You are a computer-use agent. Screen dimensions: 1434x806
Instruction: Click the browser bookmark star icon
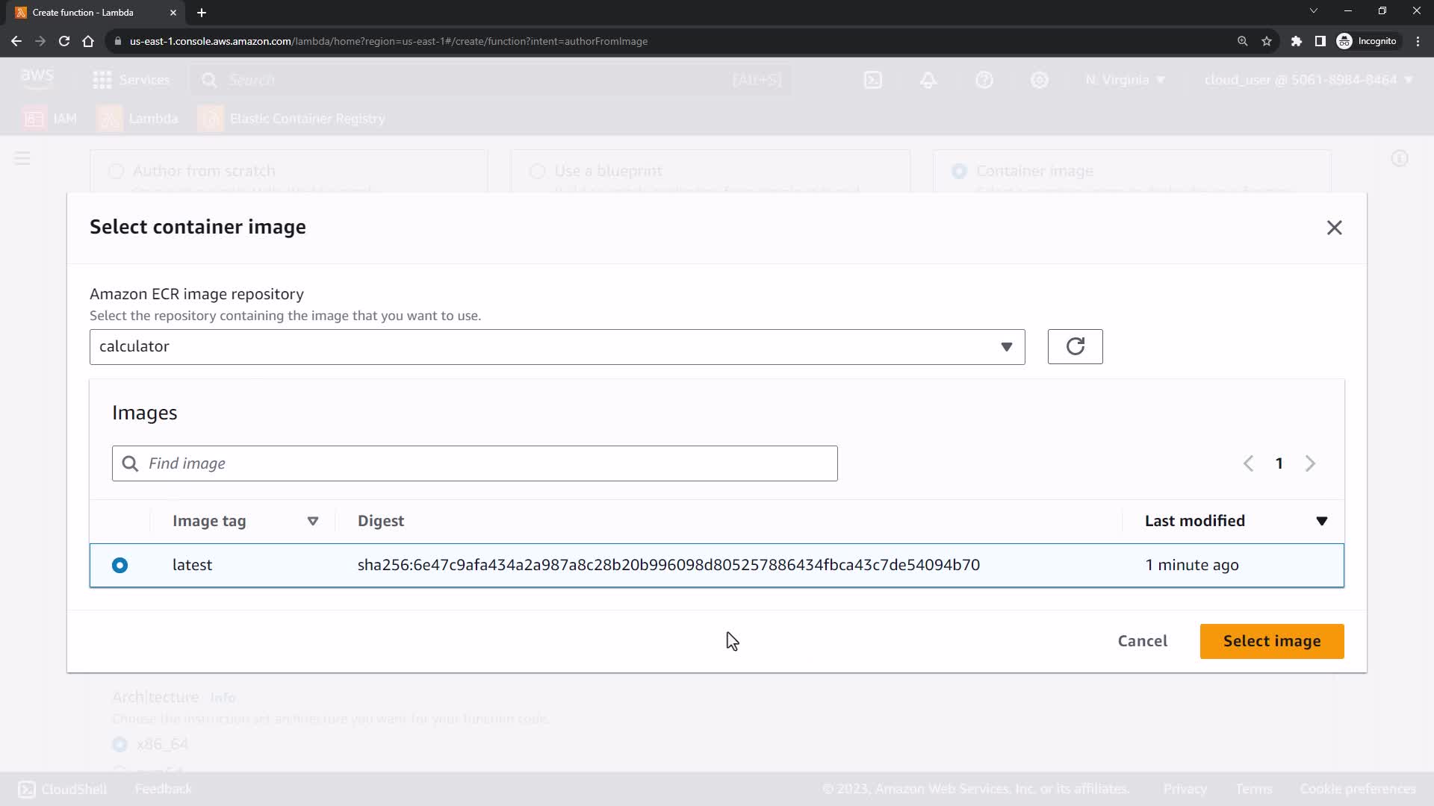coord(1267,41)
